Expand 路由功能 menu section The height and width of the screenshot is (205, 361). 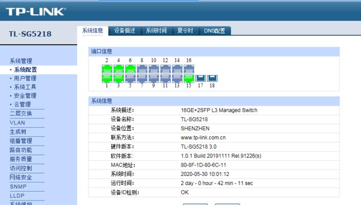click(21, 150)
